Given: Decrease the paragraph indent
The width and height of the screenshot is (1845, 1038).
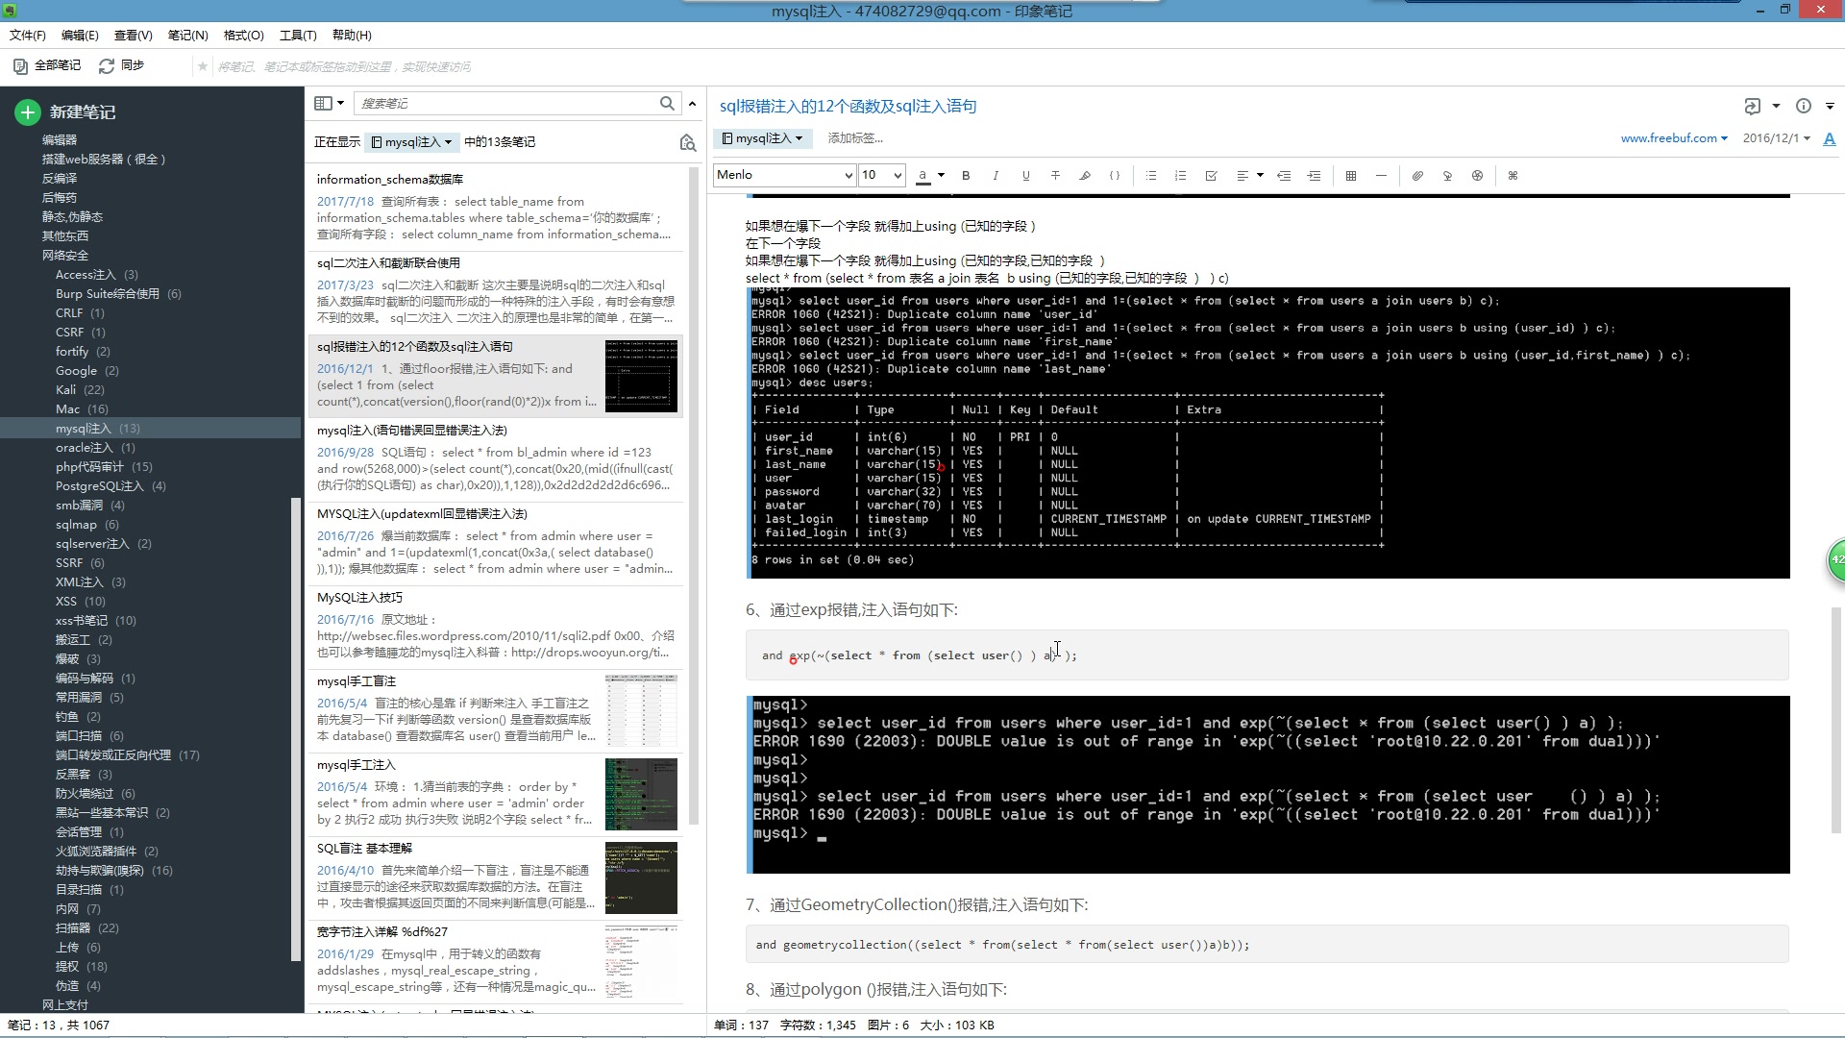Looking at the screenshot, I should pyautogui.click(x=1284, y=176).
